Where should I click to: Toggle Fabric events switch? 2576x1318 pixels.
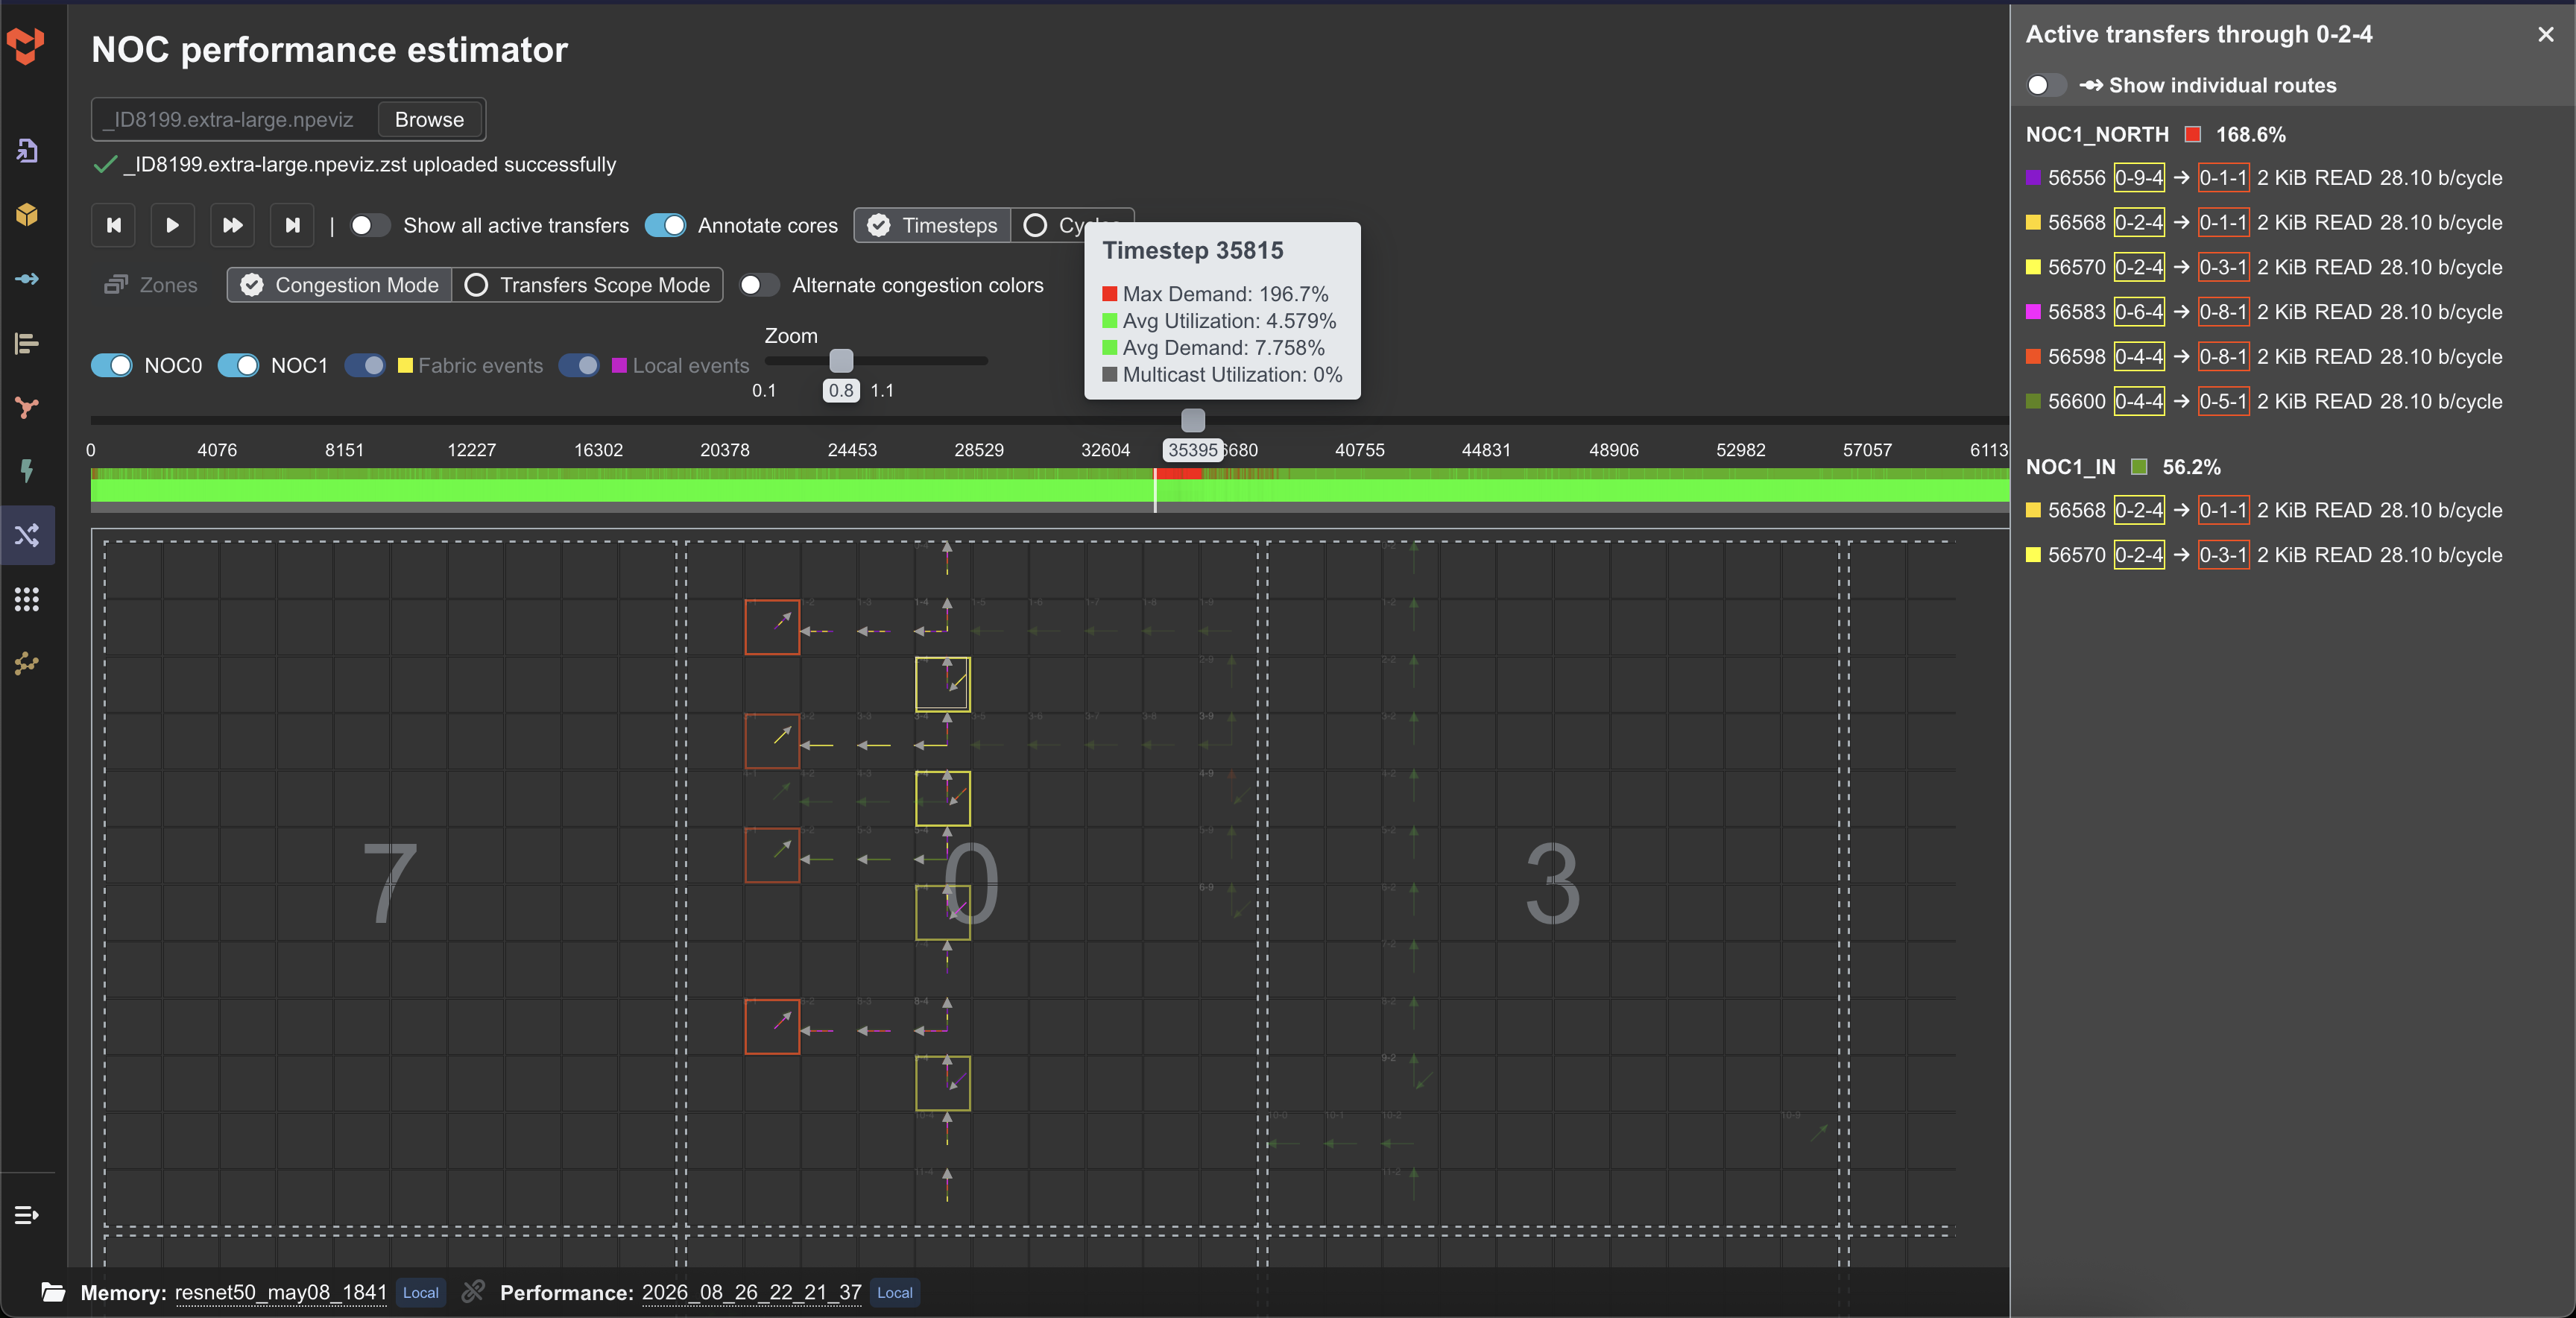tap(365, 365)
